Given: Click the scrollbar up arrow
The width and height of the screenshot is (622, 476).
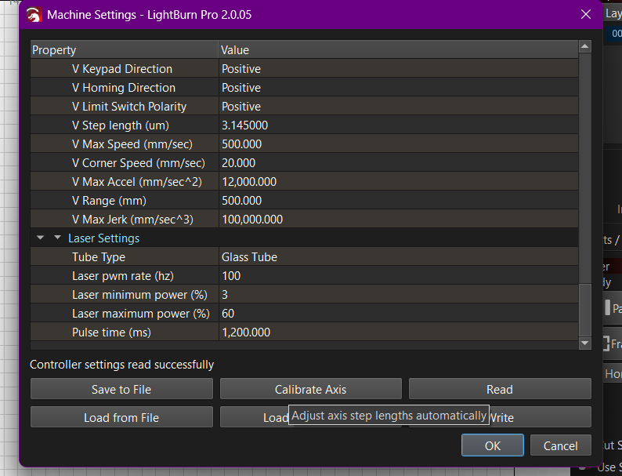Looking at the screenshot, I should coord(584,47).
